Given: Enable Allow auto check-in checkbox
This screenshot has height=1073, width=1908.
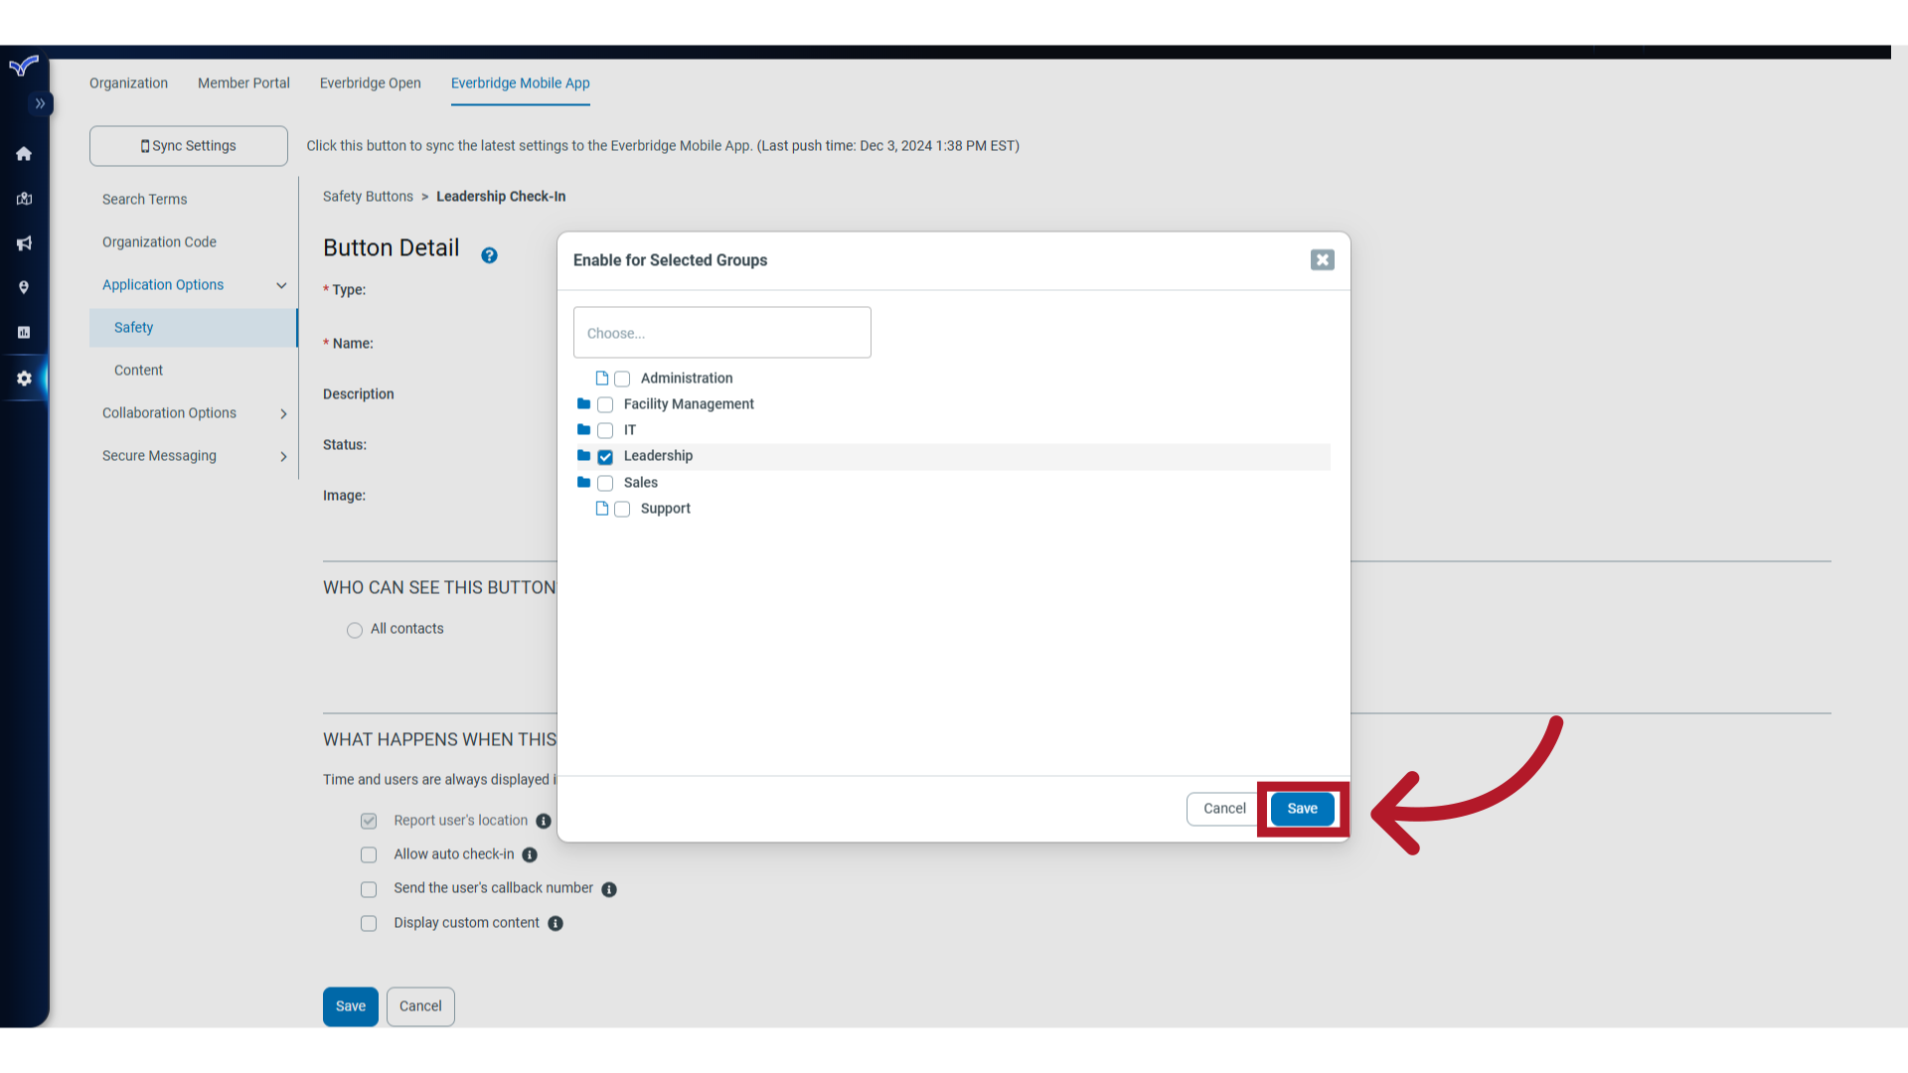Looking at the screenshot, I should tap(369, 854).
